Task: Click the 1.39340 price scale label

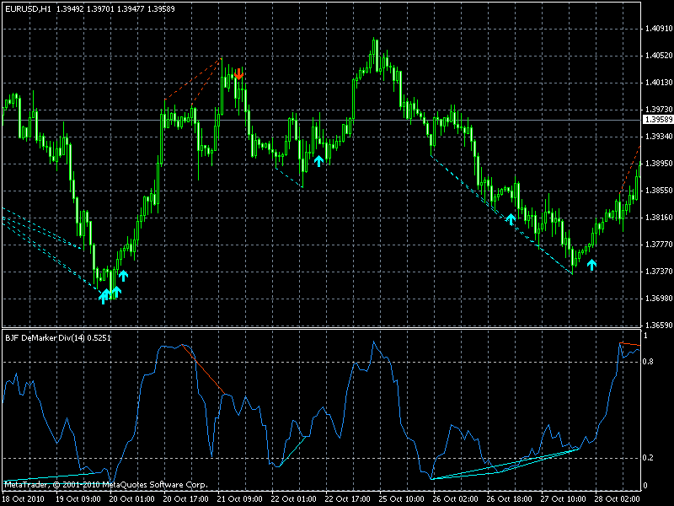Action: (659, 137)
